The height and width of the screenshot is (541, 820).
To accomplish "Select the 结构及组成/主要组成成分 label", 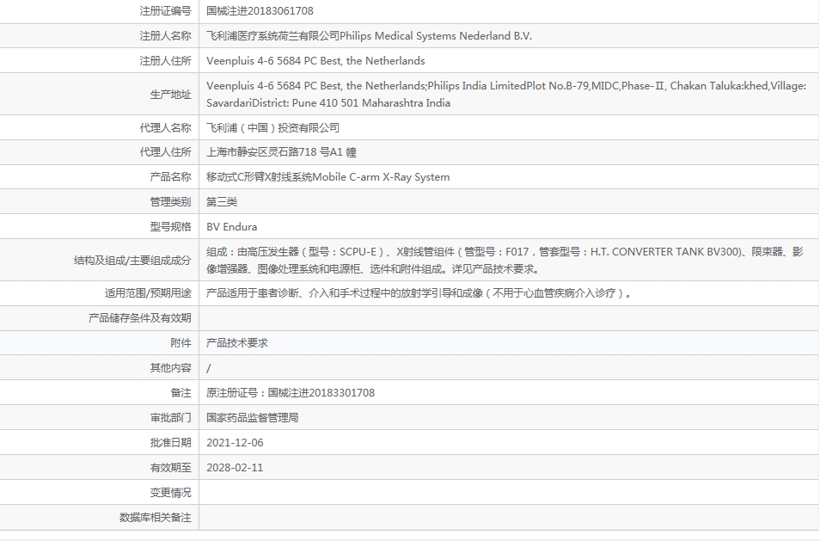I will pos(132,261).
